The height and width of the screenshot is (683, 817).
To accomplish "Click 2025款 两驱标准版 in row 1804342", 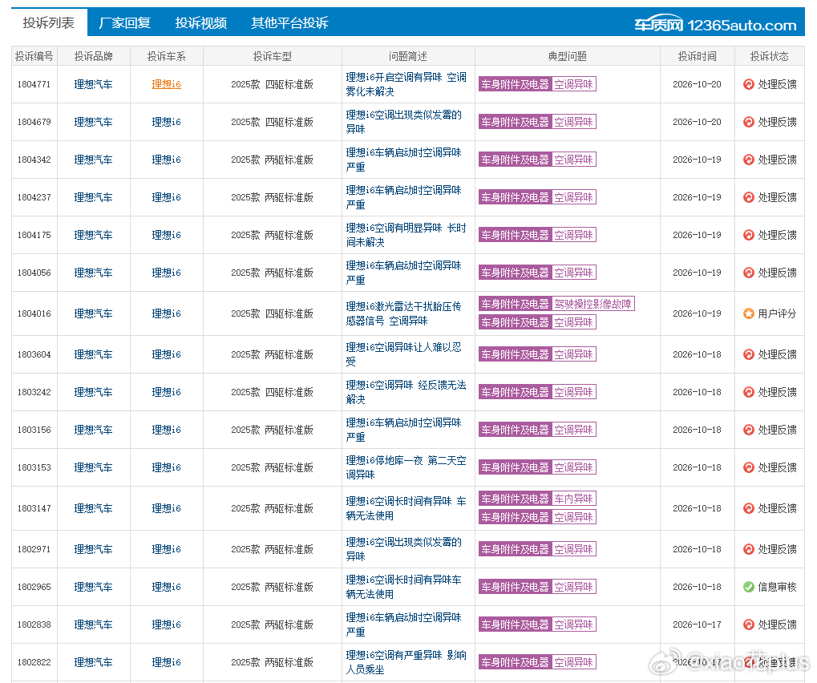I will click(273, 160).
